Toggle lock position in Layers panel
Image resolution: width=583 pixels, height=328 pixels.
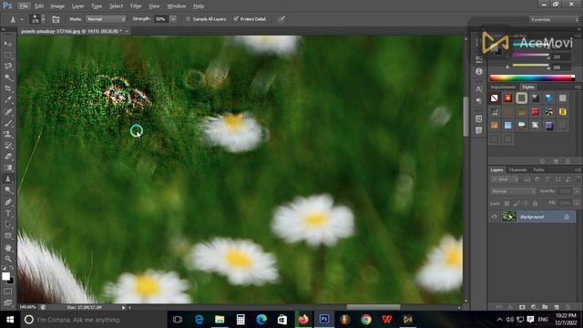pyautogui.click(x=526, y=203)
